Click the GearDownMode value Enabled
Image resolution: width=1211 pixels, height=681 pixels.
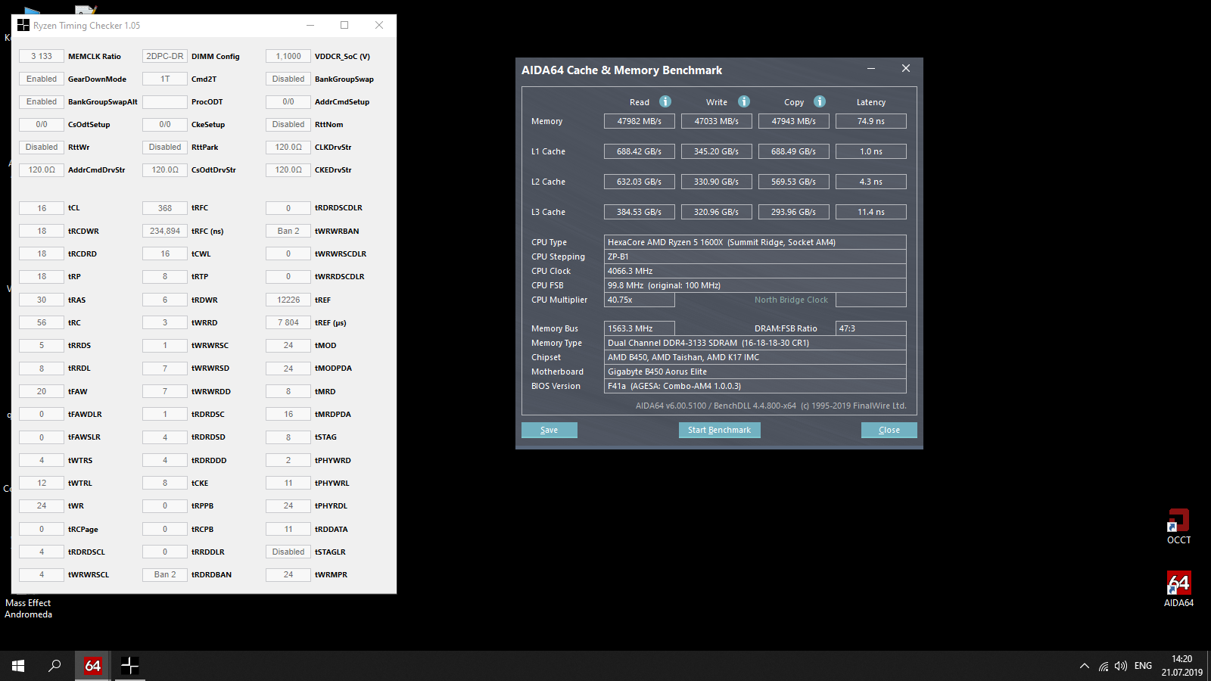coord(42,79)
